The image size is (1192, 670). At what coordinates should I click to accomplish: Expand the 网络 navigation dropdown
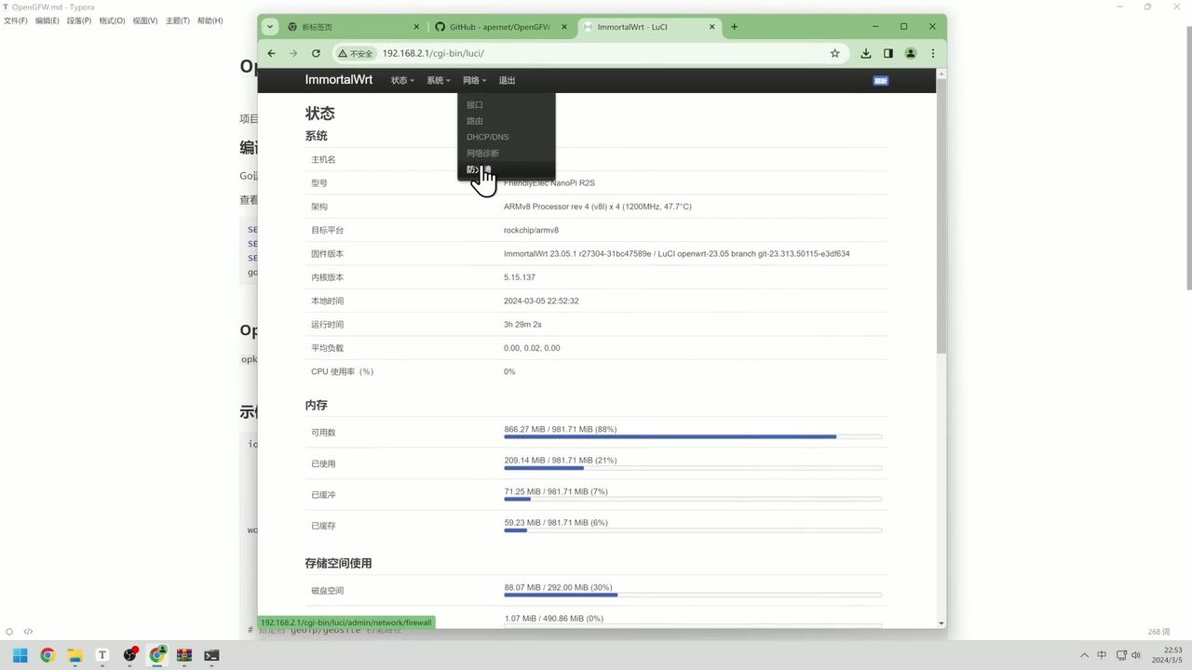click(x=473, y=80)
